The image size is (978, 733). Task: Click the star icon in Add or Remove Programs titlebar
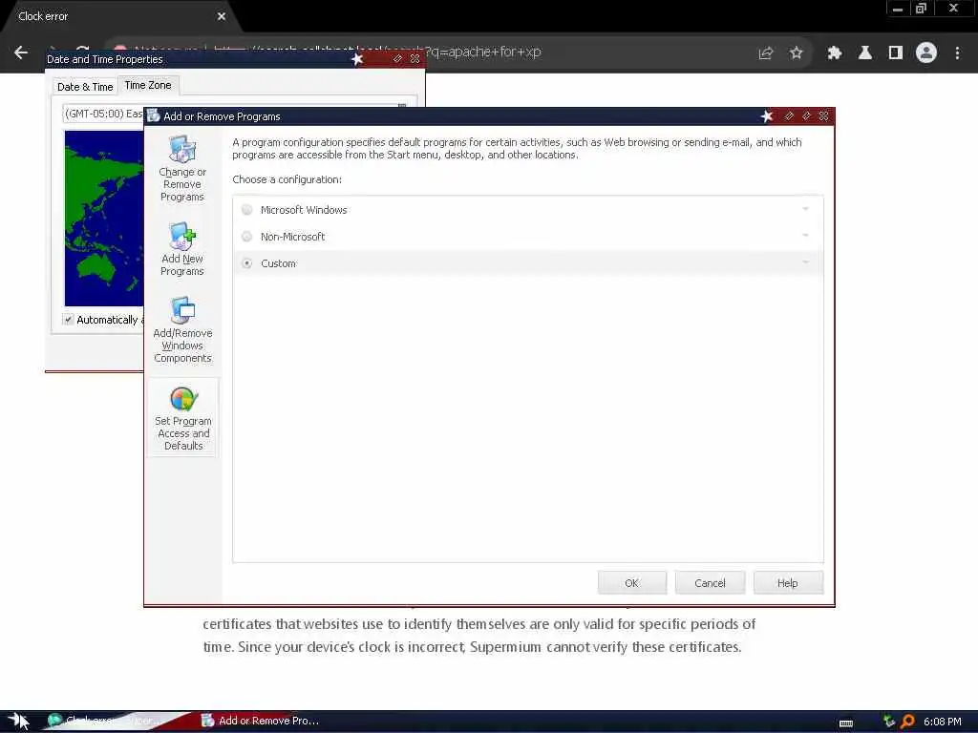point(767,115)
